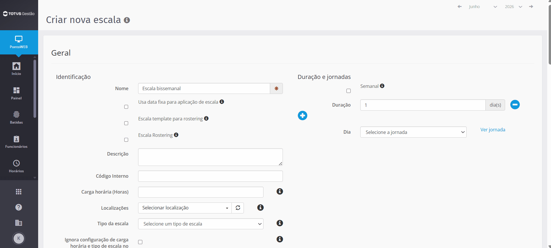Check Usa data fixa para aplicação de escala
The height and width of the screenshot is (248, 551).
pos(126,107)
